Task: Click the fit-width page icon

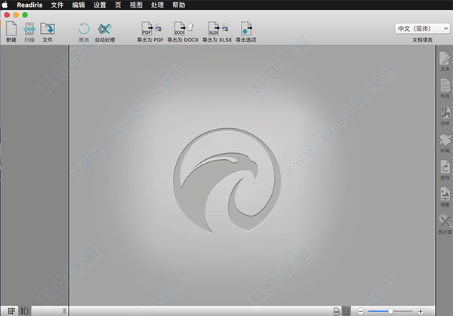Action: pyautogui.click(x=337, y=311)
